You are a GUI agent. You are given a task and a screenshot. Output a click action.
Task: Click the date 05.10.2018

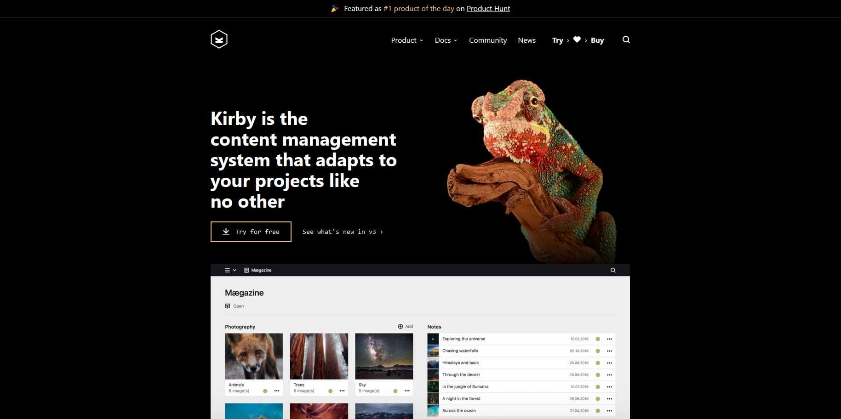[579, 351]
